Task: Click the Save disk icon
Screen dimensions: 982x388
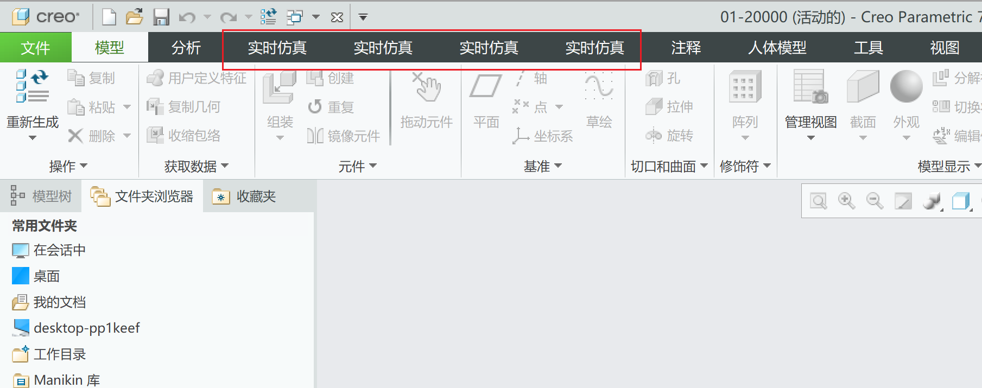Action: click(161, 17)
